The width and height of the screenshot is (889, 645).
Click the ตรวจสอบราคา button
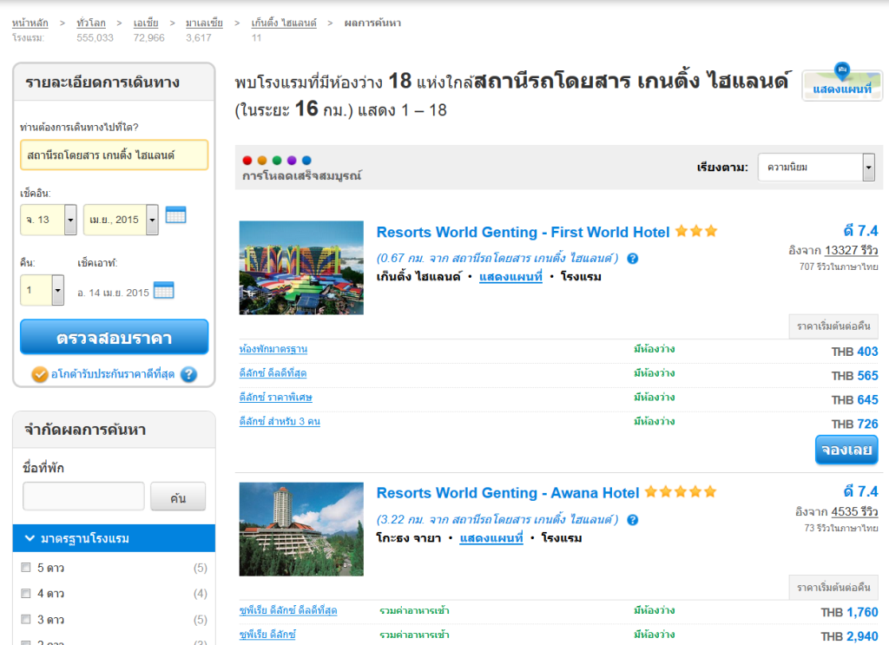114,337
